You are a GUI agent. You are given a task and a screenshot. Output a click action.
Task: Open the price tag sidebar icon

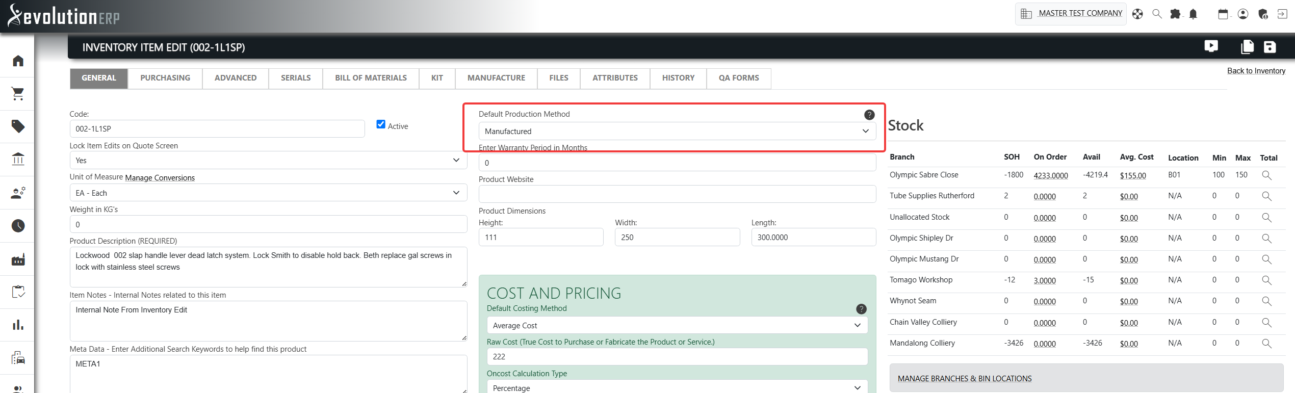(18, 126)
